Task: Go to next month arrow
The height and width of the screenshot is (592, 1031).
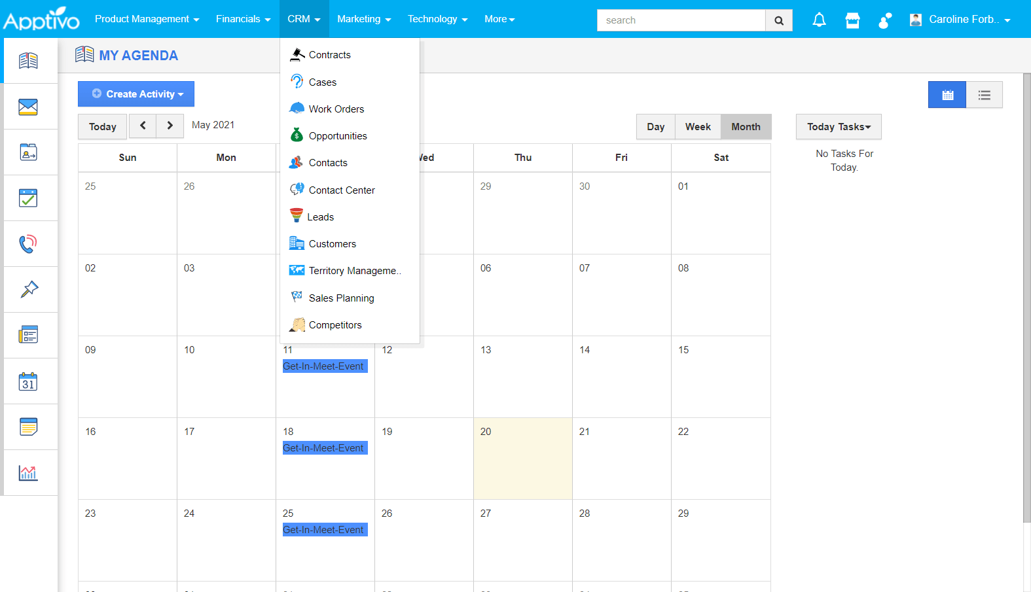Action: [x=170, y=126]
